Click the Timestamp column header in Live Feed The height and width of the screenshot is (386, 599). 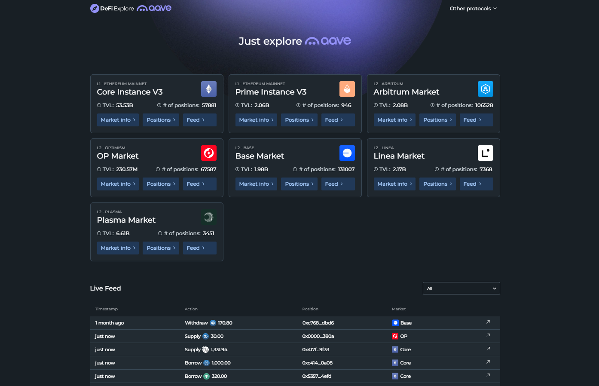106,309
